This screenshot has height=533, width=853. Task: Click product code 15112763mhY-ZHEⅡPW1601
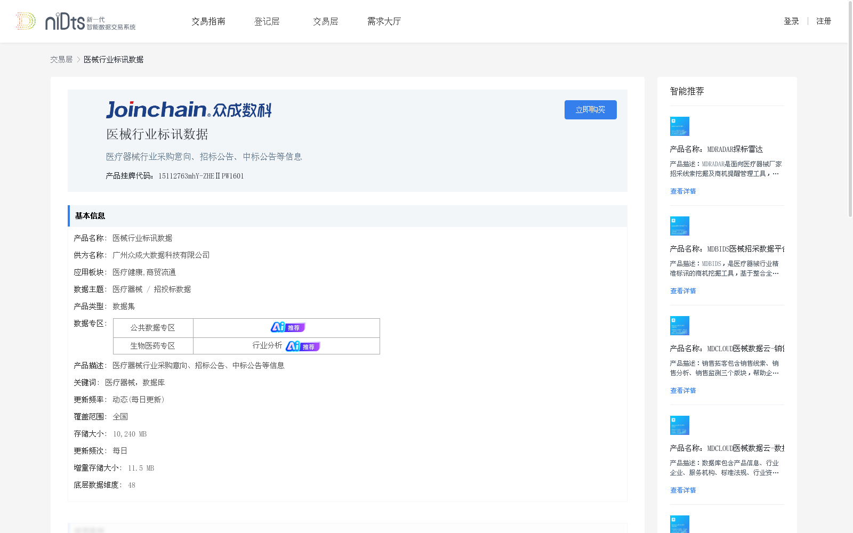(x=201, y=176)
